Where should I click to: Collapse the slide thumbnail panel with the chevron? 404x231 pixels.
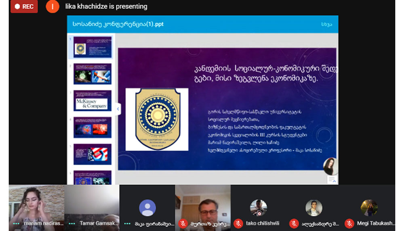tap(118, 108)
